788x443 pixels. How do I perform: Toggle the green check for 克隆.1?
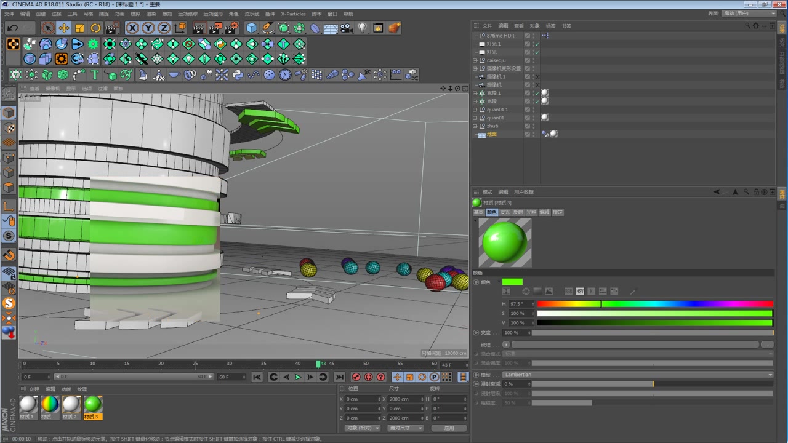pyautogui.click(x=537, y=93)
